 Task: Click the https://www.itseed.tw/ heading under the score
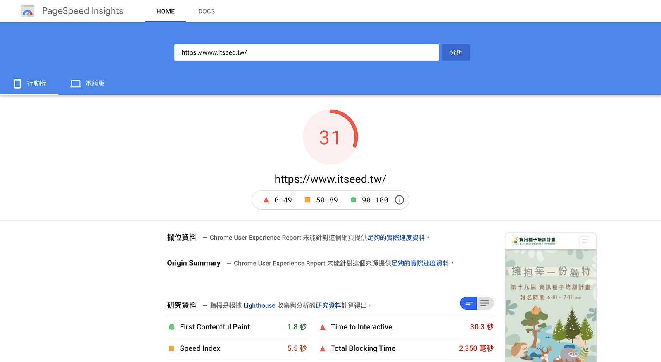tap(330, 179)
